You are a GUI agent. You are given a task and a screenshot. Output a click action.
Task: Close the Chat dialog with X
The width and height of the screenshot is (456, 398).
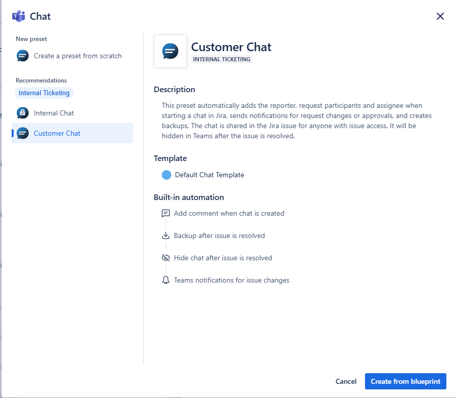tap(440, 16)
